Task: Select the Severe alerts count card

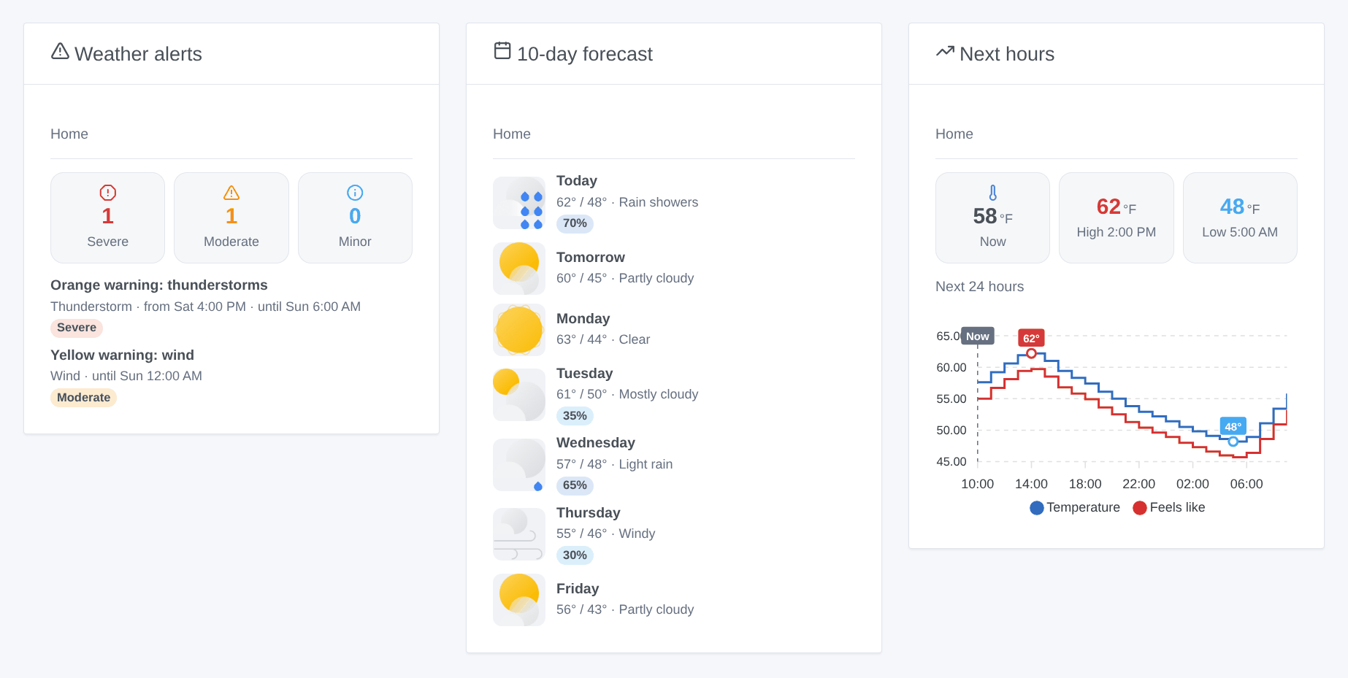Action: pos(108,217)
